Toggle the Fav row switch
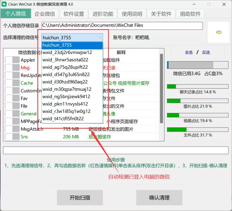This screenshot has height=211, width=232. [x=12, y=98]
